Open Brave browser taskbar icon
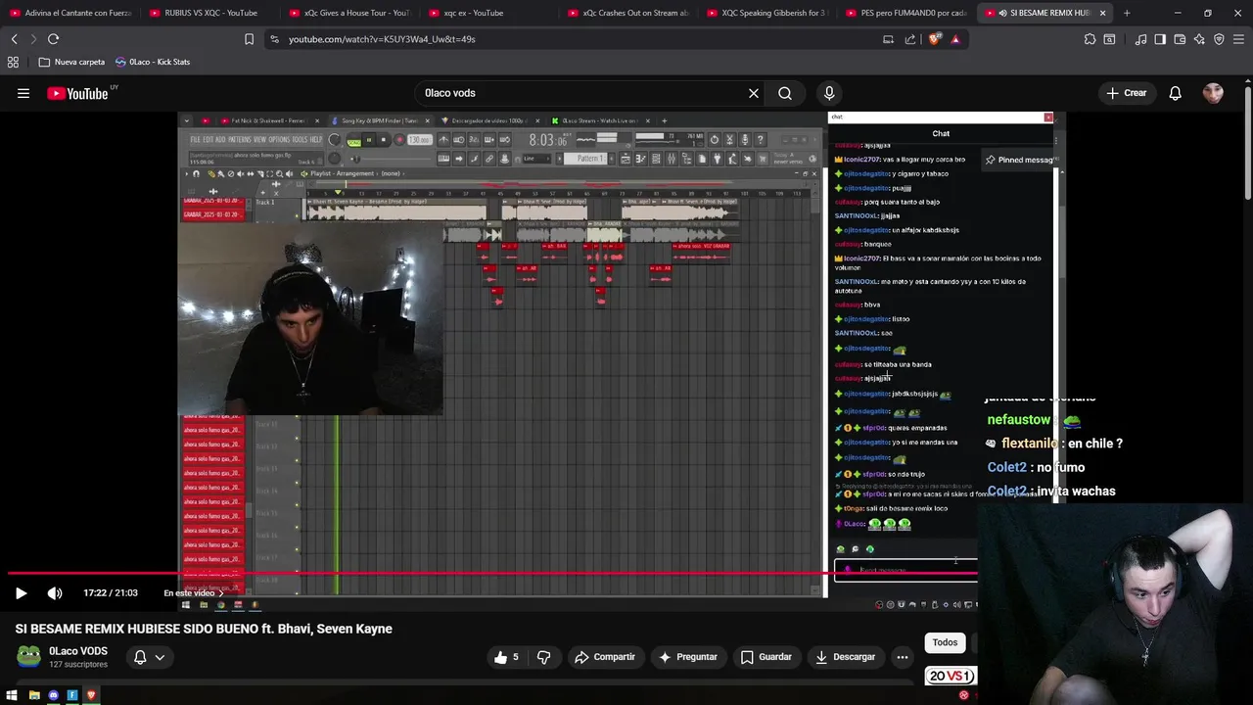The width and height of the screenshot is (1253, 705). click(x=91, y=695)
